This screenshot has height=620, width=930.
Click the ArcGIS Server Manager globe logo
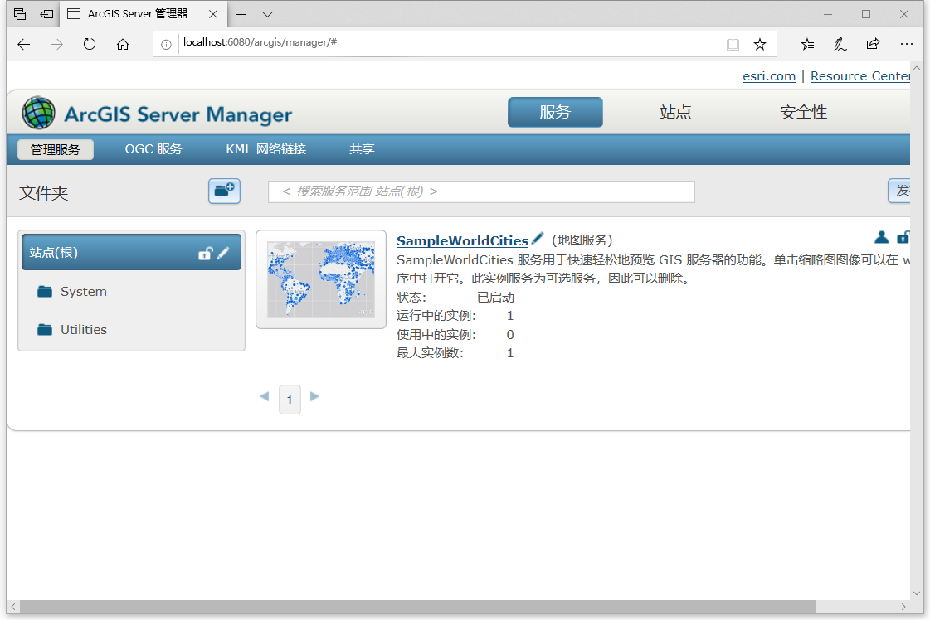pos(38,113)
